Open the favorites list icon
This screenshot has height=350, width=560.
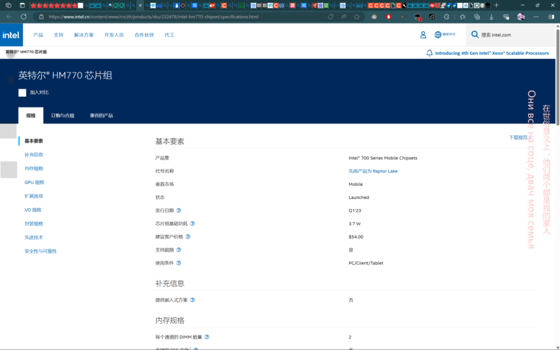[x=463, y=17]
